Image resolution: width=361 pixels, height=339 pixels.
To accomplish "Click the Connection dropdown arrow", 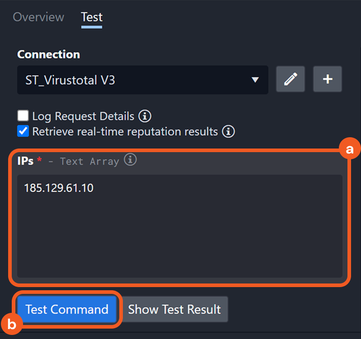I will [x=255, y=80].
